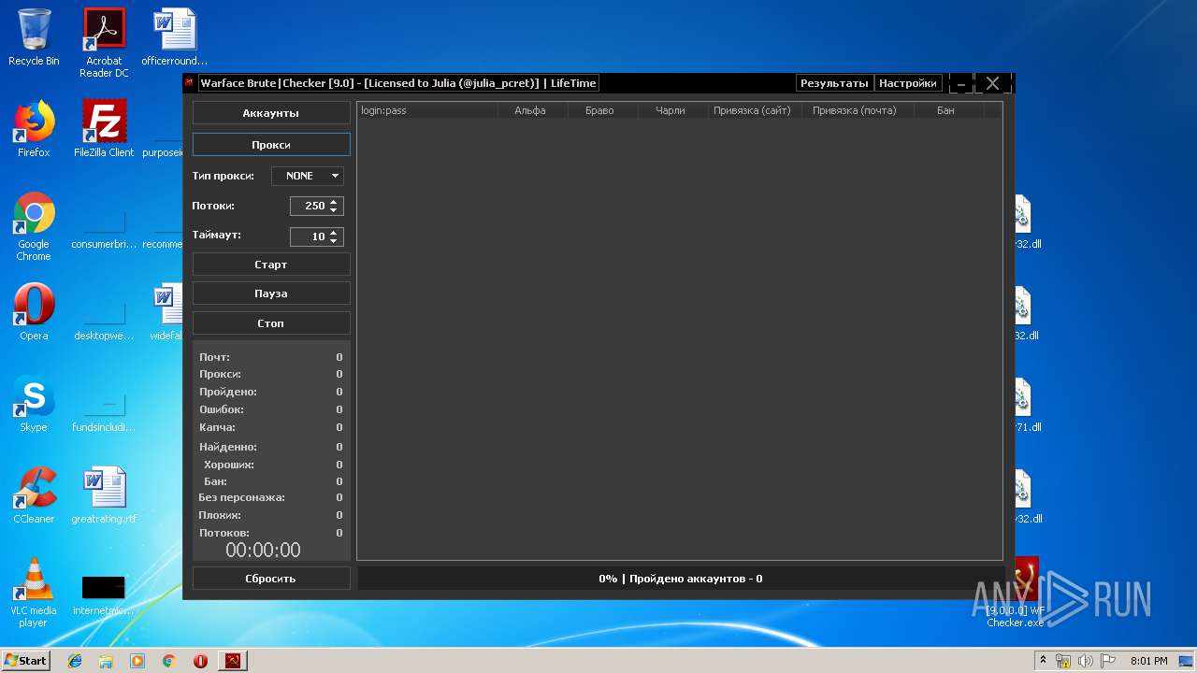Open the Opera desktop shortcut

[34, 312]
